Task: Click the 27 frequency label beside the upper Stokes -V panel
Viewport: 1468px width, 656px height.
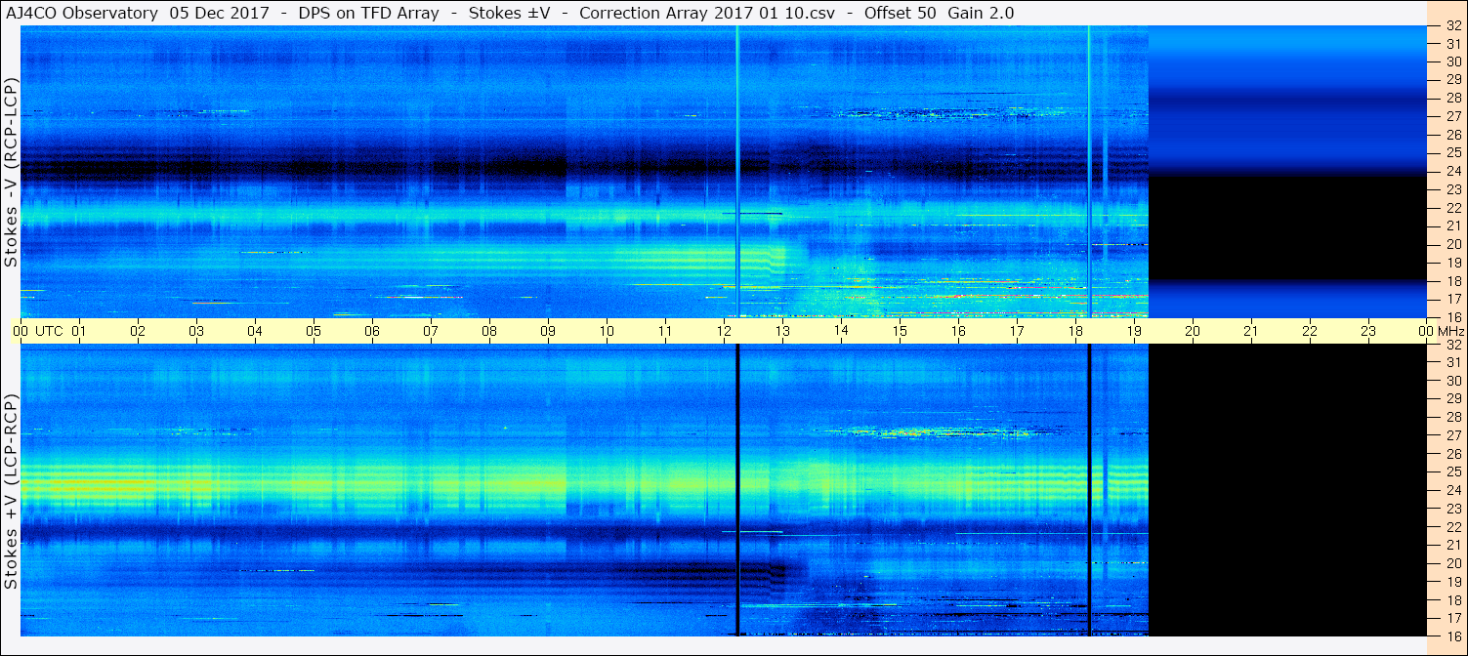Action: tap(1452, 116)
